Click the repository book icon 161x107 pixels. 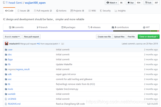(x=4, y=3)
